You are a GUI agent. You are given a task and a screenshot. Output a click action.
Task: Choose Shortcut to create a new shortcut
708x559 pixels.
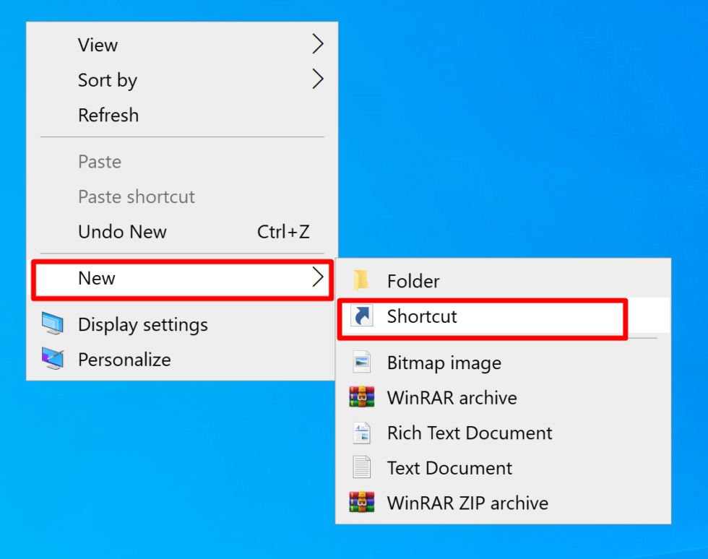coord(421,316)
